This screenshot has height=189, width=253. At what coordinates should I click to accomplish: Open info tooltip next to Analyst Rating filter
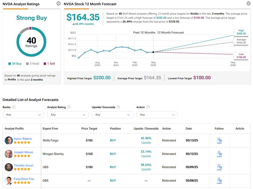[69, 107]
